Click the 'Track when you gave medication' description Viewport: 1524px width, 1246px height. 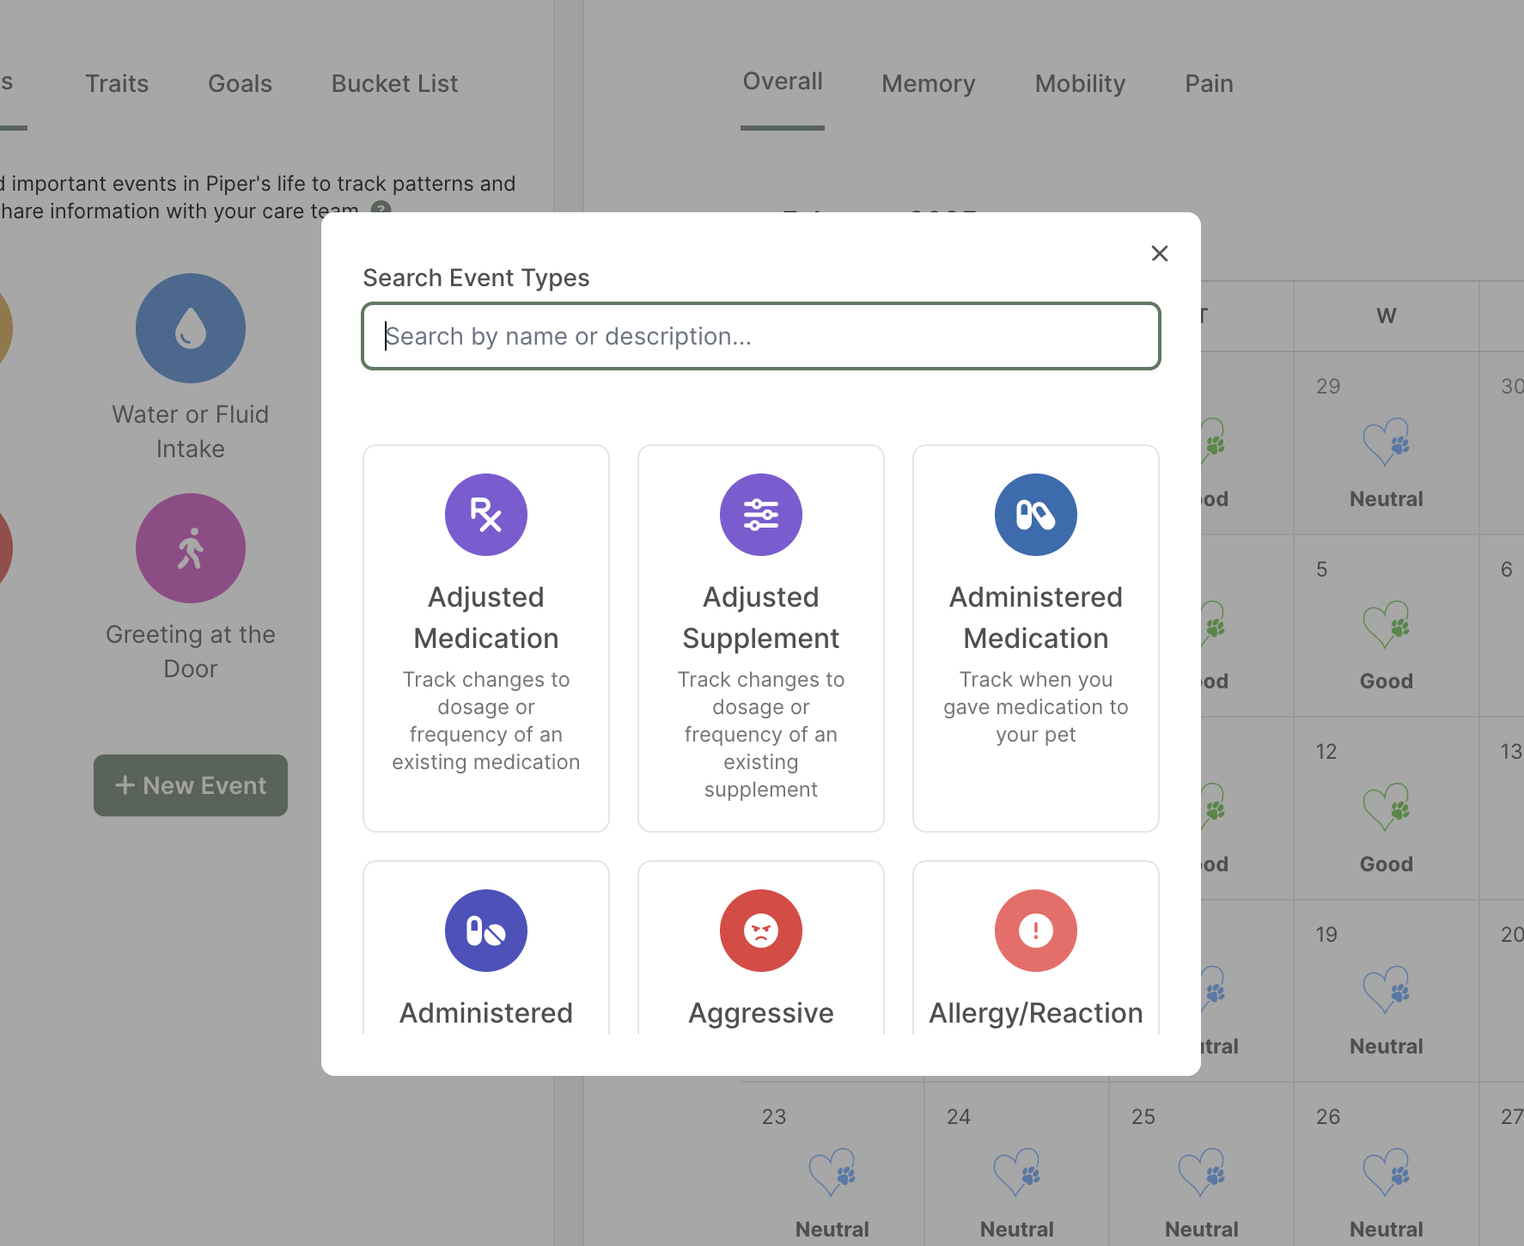[1036, 707]
